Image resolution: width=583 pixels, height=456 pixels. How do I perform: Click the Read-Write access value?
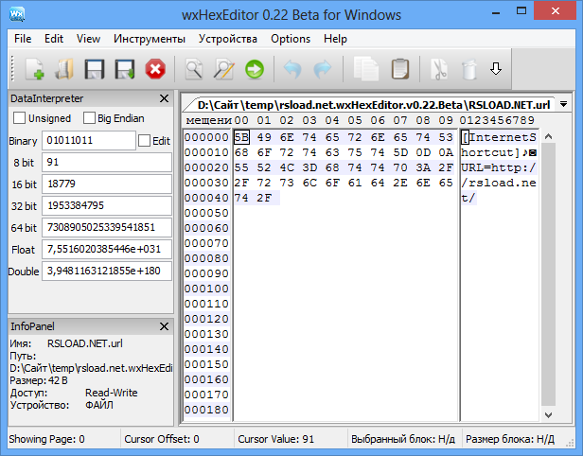111,393
